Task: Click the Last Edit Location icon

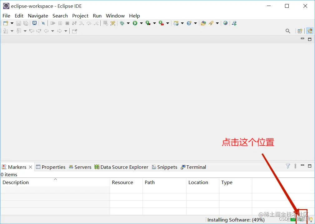Action: click(x=32, y=31)
